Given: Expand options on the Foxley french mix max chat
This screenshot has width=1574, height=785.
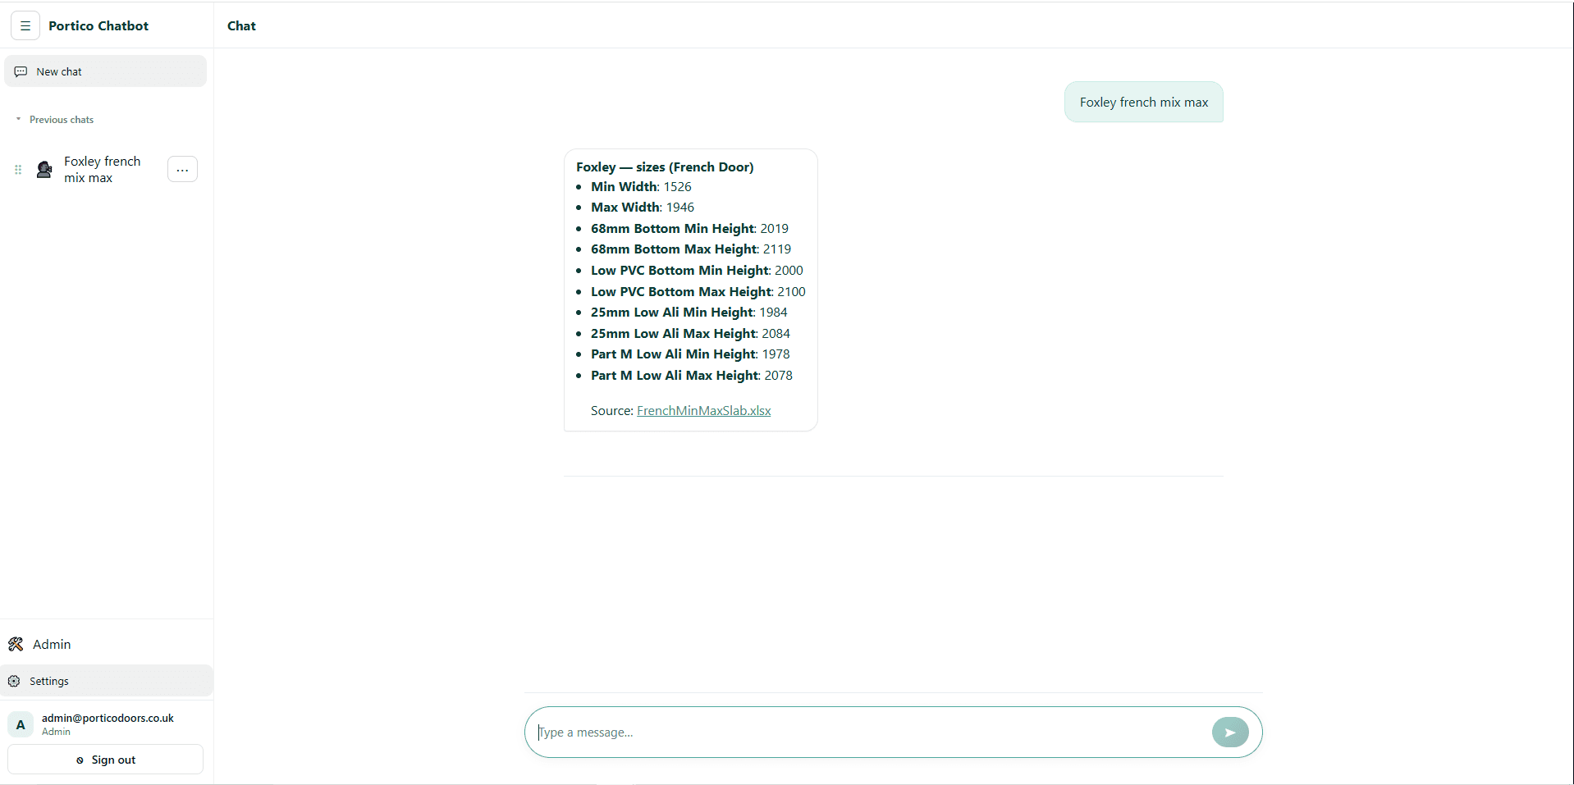Looking at the screenshot, I should pyautogui.click(x=182, y=169).
